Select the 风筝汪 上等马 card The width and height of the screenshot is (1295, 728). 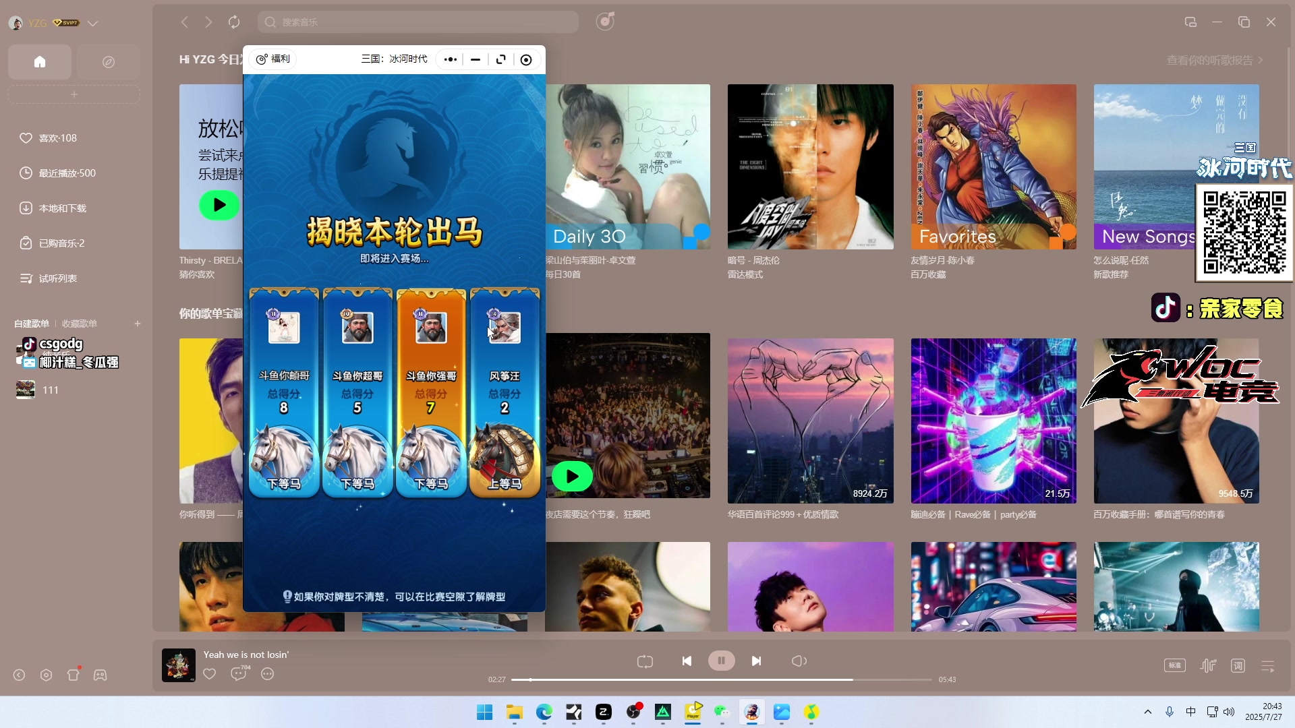(505, 393)
